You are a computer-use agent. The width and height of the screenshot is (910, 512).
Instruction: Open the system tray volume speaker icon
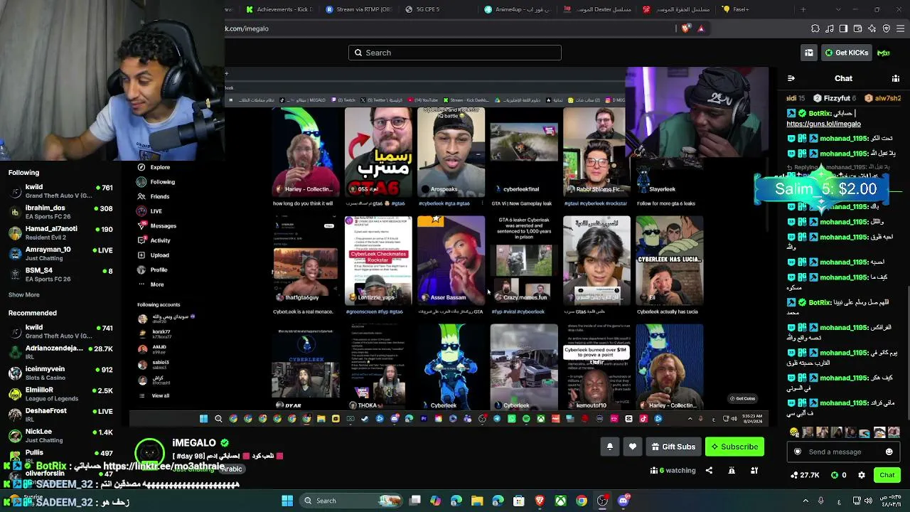(x=869, y=501)
